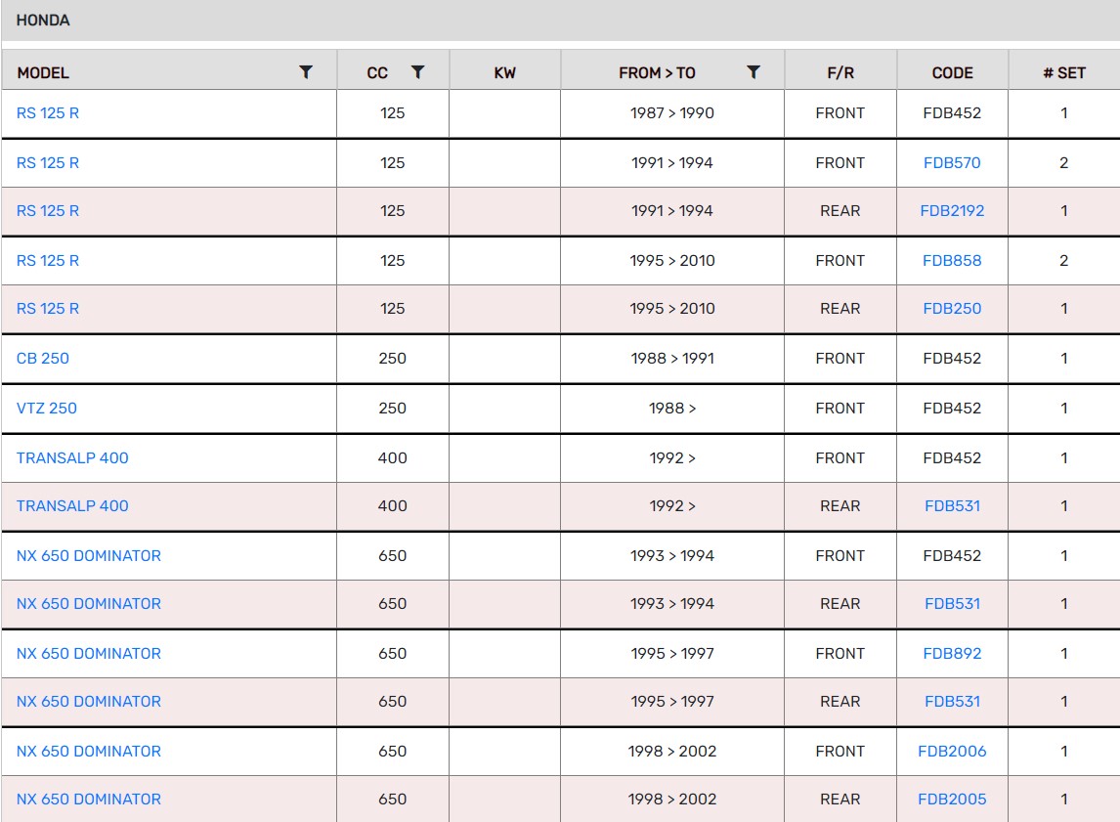Open the FDB570 brake pad code link
Image resolution: width=1120 pixels, height=822 pixels.
[952, 163]
